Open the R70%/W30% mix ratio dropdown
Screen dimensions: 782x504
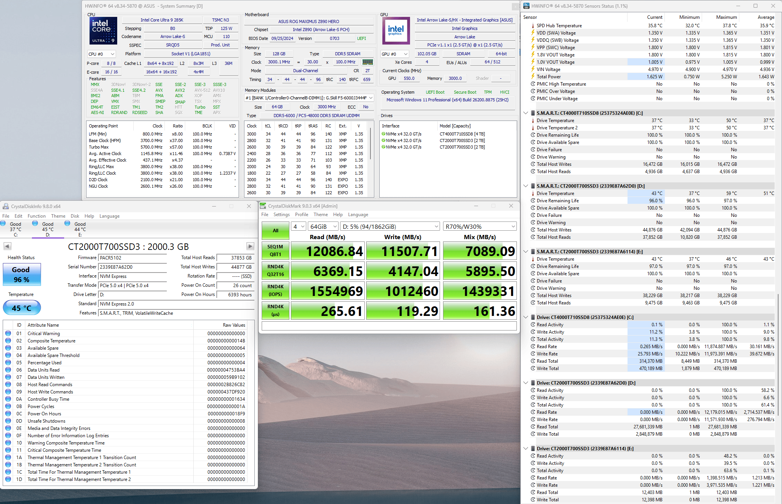click(480, 226)
